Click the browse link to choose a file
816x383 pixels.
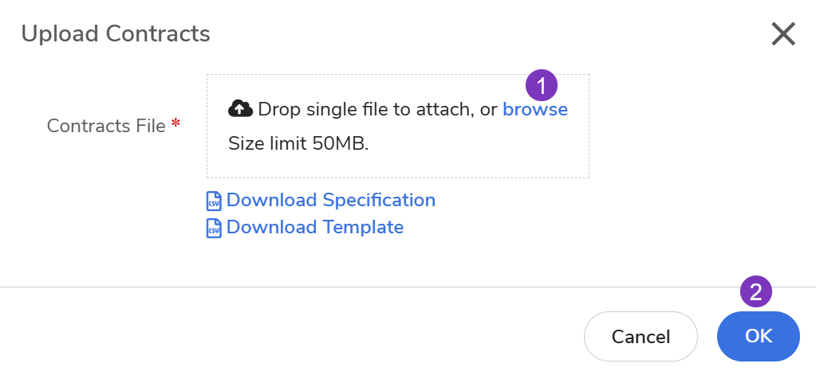click(534, 110)
